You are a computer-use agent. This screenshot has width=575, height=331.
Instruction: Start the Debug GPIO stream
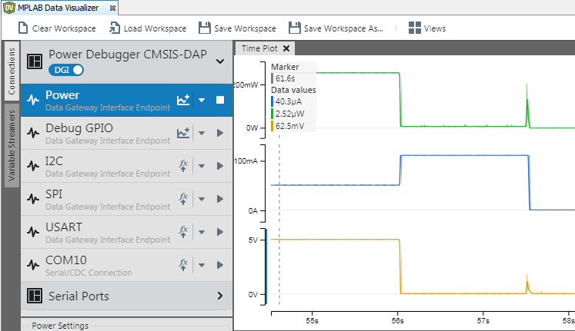219,133
